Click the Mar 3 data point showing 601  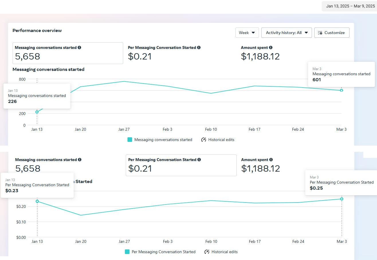coord(341,90)
